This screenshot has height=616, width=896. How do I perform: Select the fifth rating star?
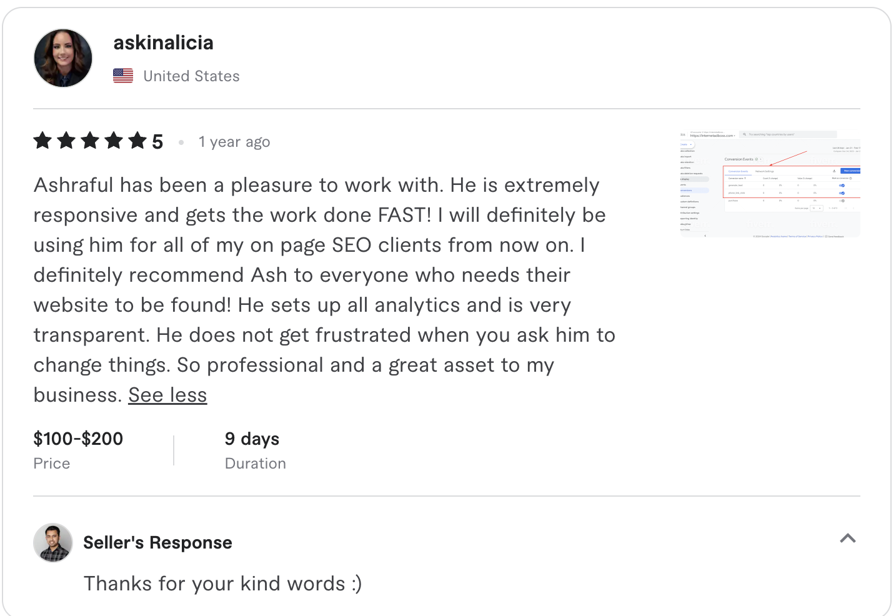(x=136, y=141)
